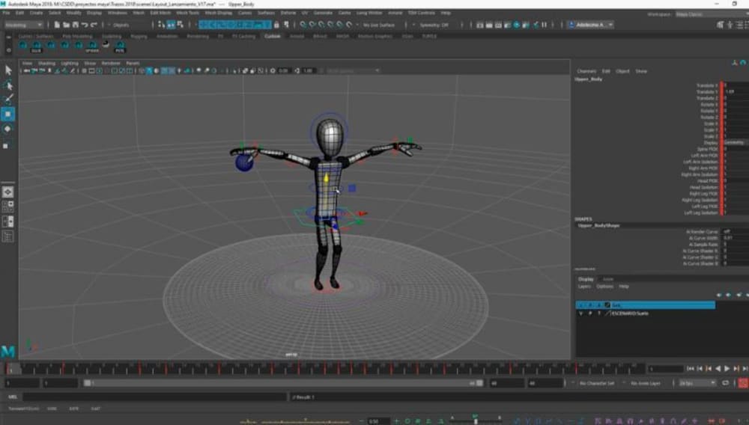749x425 pixels.
Task: Select the arrow Select tool in toolbox
Action: click(8, 70)
